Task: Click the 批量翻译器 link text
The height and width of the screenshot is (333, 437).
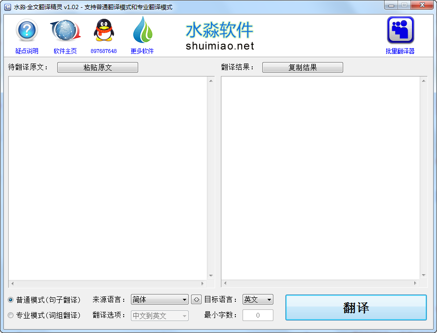Action: [400, 51]
